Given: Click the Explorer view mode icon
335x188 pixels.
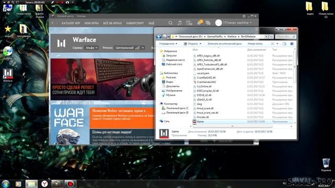Looking at the screenshot, I should pos(273,43).
